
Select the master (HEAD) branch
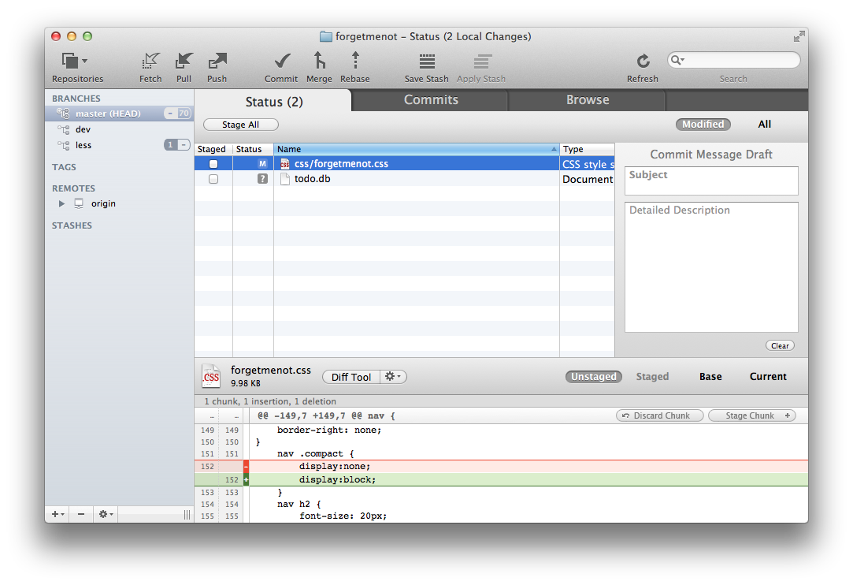[119, 114]
